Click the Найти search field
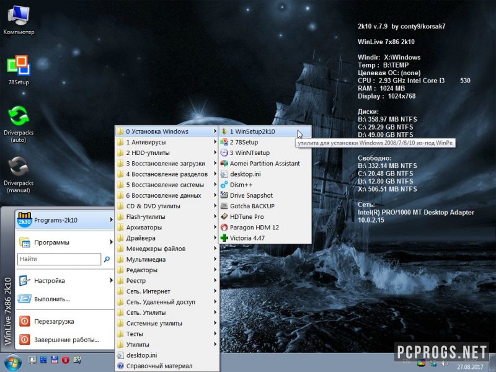496x372 pixels. pyautogui.click(x=59, y=259)
